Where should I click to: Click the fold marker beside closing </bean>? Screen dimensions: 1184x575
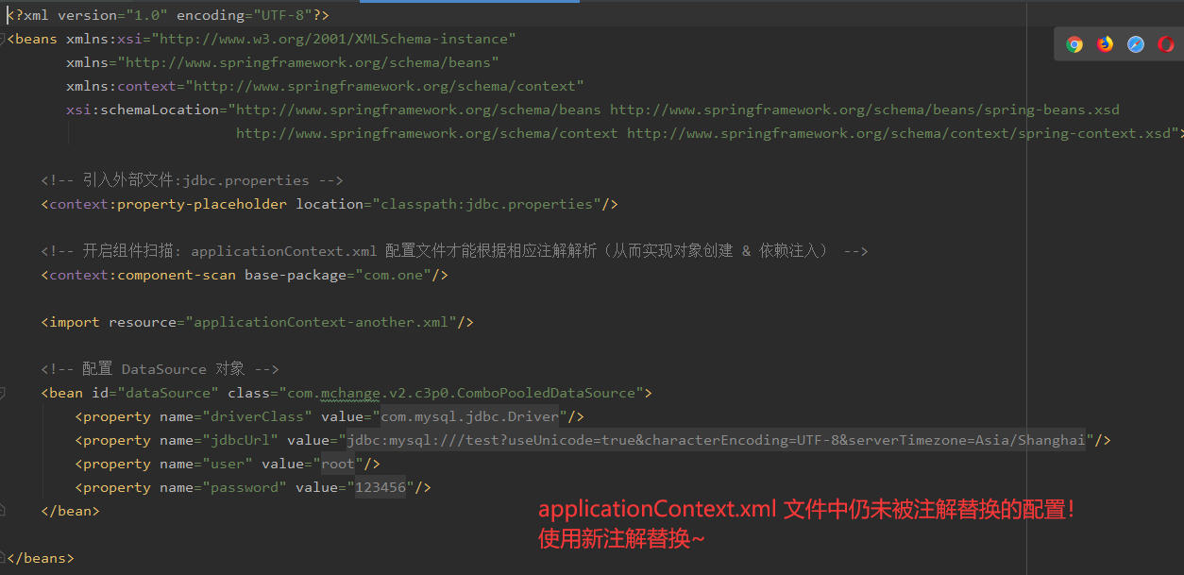click(3, 511)
